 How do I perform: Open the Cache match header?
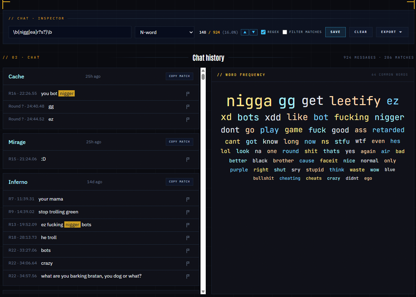(101, 76)
